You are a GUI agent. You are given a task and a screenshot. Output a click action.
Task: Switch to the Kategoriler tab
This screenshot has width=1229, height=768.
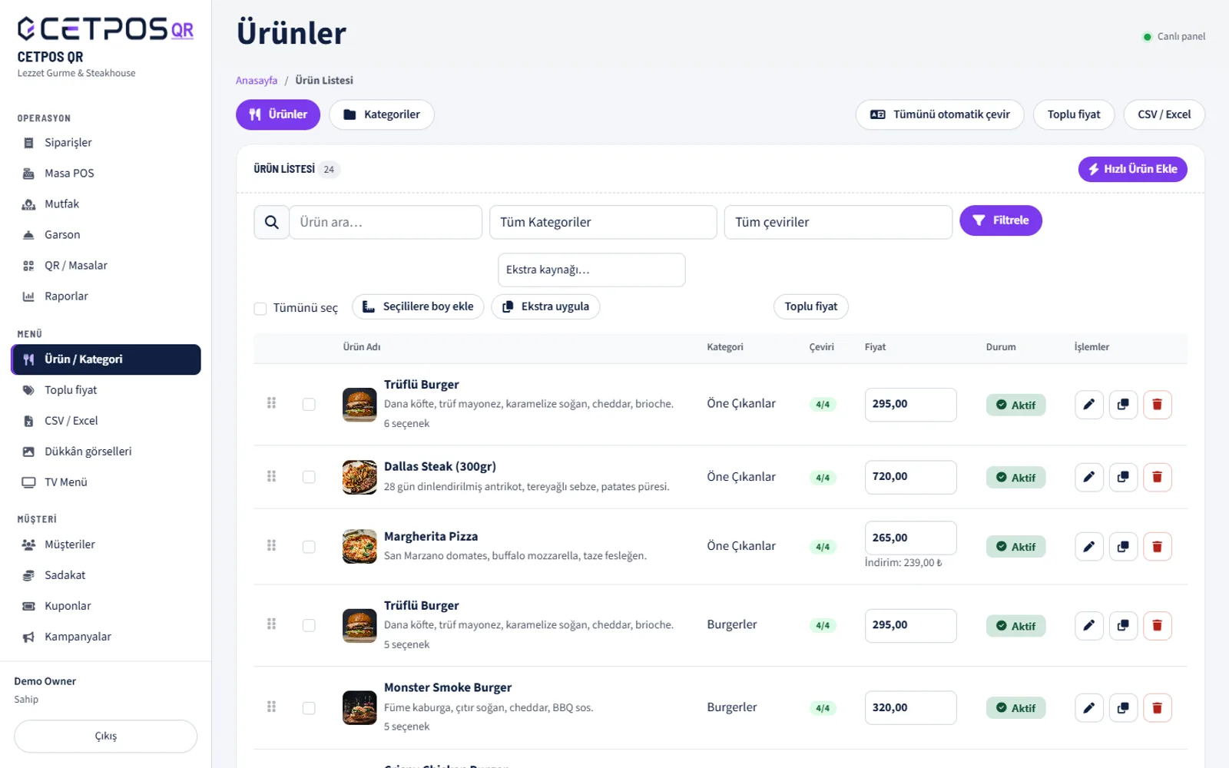point(382,114)
